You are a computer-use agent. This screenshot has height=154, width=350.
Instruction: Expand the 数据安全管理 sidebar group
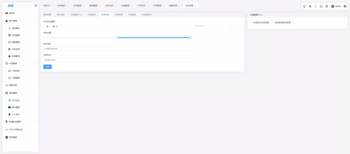click(35, 121)
